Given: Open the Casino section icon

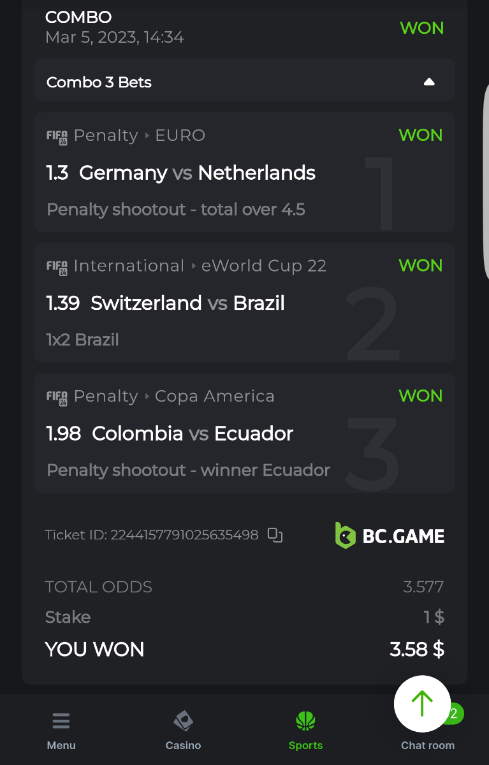Looking at the screenshot, I should pyautogui.click(x=183, y=722).
